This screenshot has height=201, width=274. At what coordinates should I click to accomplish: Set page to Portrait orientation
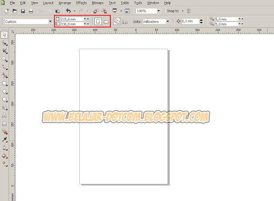98,21
